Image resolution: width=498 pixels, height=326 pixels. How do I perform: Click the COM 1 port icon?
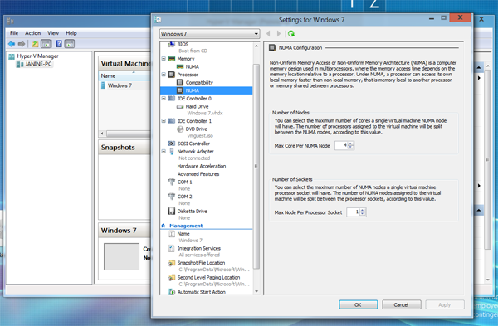(x=172, y=182)
